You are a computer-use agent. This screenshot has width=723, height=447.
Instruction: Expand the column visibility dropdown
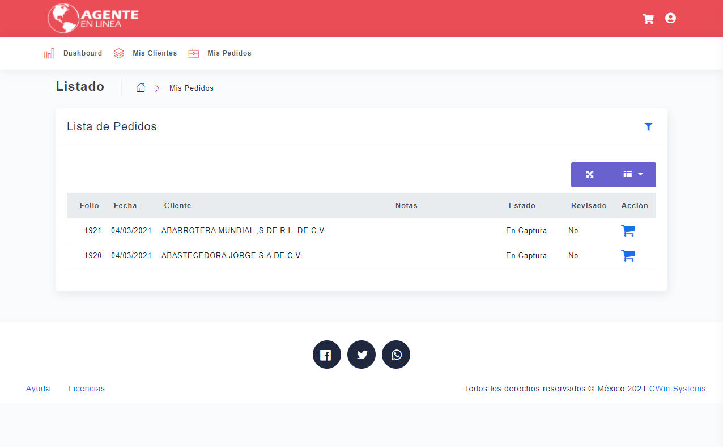633,174
